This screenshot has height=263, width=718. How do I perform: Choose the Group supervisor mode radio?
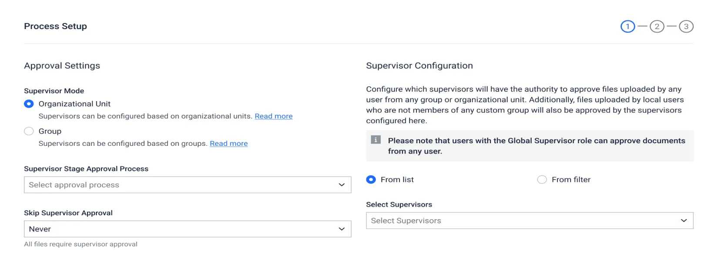(x=29, y=131)
